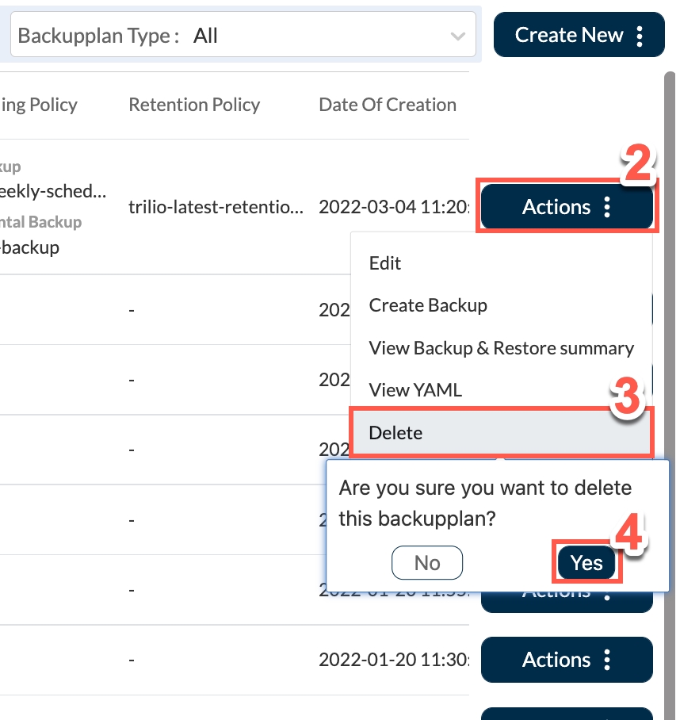The height and width of the screenshot is (720, 680).
Task: Confirm deletion by clicking Yes
Action: 586,562
